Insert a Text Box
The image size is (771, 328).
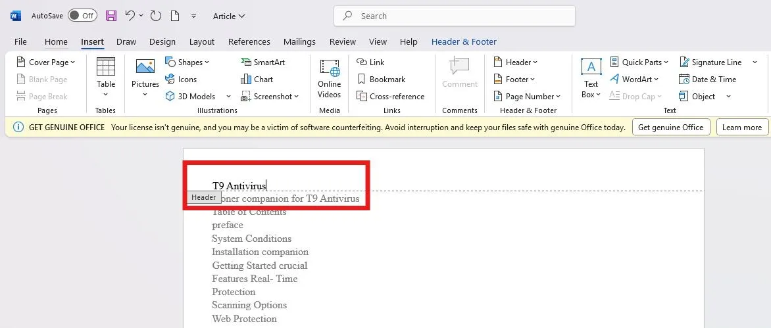point(591,78)
